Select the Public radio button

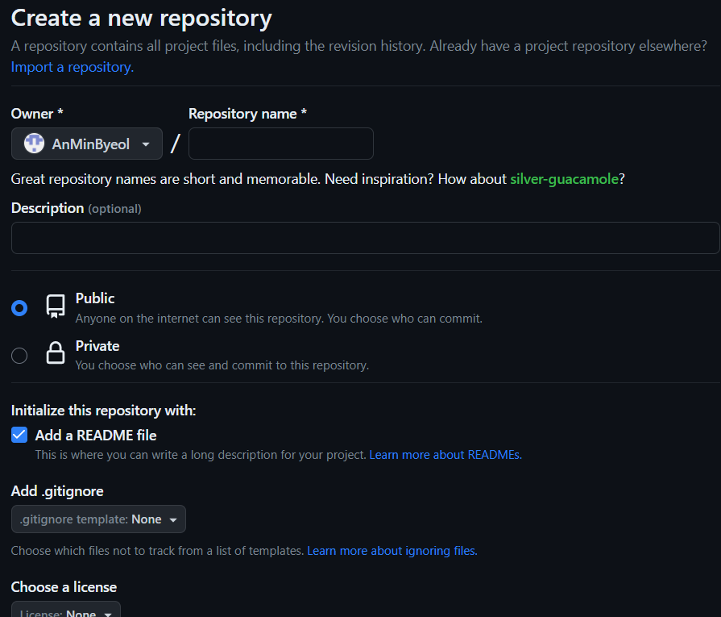click(x=19, y=308)
